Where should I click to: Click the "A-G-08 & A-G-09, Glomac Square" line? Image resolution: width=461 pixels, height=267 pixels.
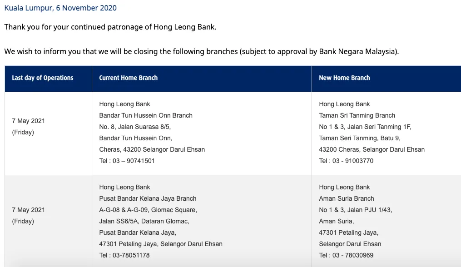tap(148, 210)
